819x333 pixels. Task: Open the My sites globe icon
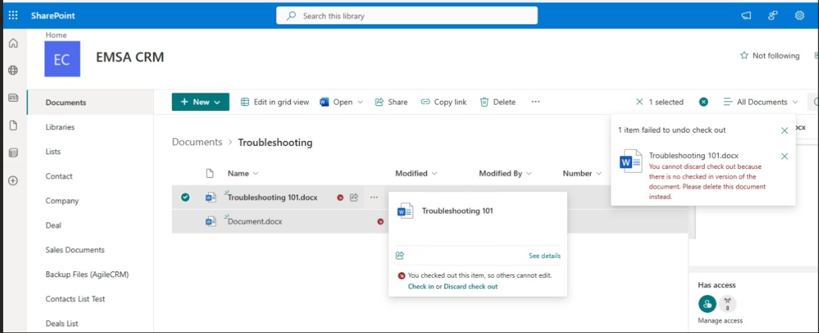(x=13, y=70)
